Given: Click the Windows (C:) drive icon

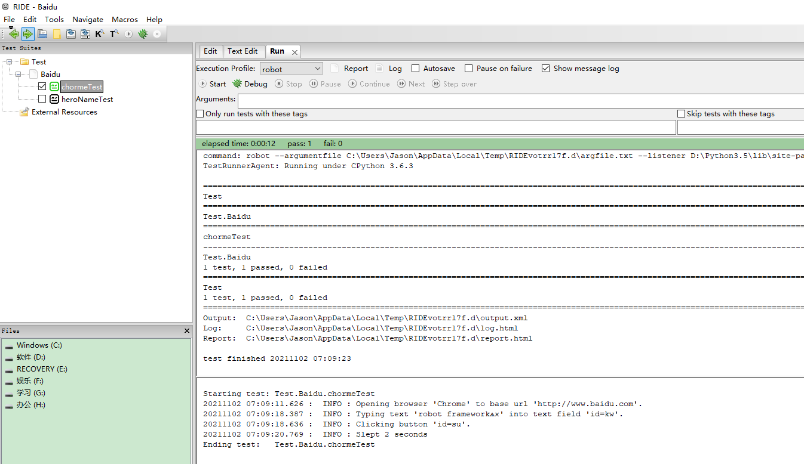Looking at the screenshot, I should 9,346.
